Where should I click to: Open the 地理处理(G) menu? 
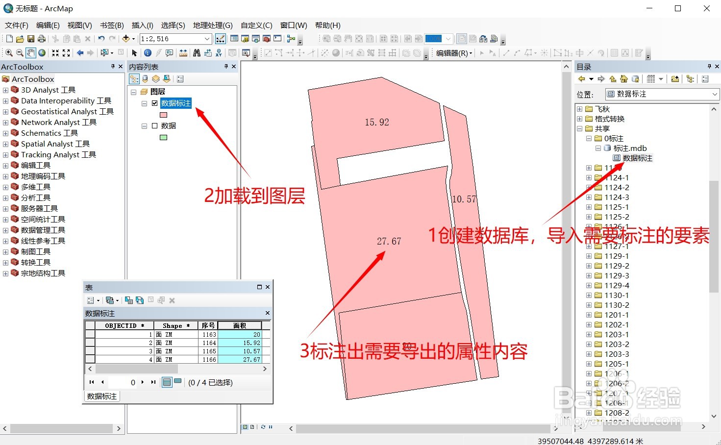213,25
